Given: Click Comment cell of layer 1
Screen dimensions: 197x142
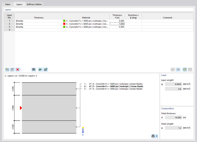Looking at the screenshot, I should tap(168, 21).
